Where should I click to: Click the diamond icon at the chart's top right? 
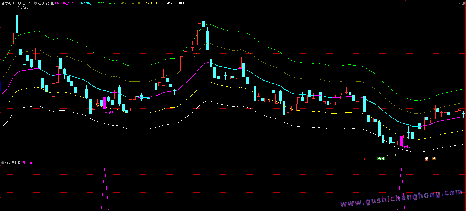tap(458, 3)
